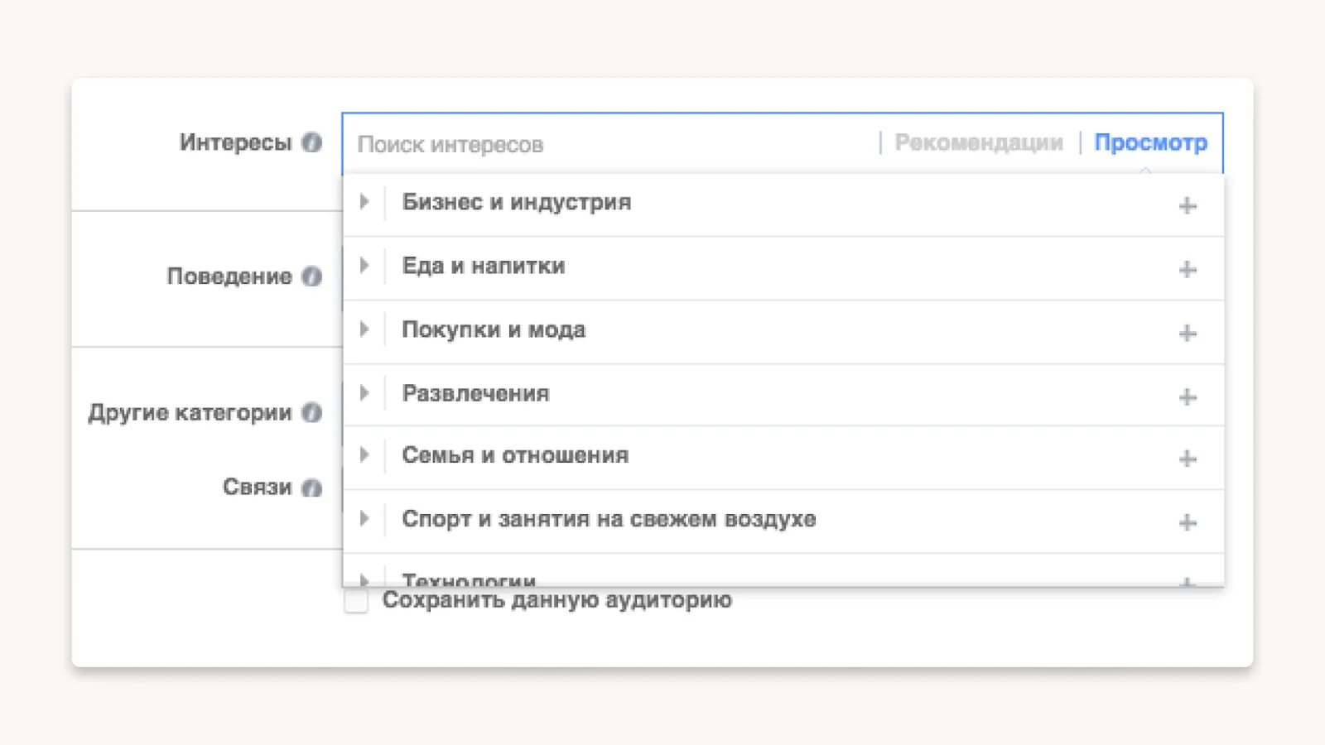Add Еда и напитки with plus icon
The height and width of the screenshot is (745, 1325).
[1188, 269]
